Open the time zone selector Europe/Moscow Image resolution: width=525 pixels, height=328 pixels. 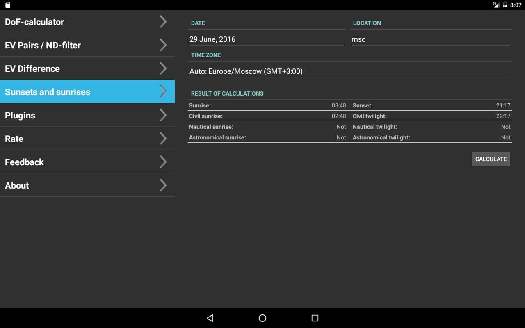coord(349,71)
